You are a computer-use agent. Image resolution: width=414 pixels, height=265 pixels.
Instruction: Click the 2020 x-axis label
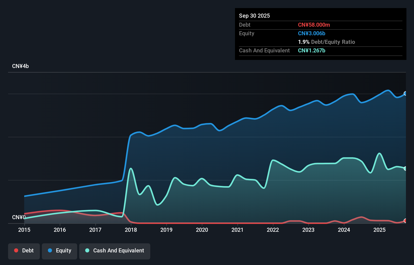202,230
